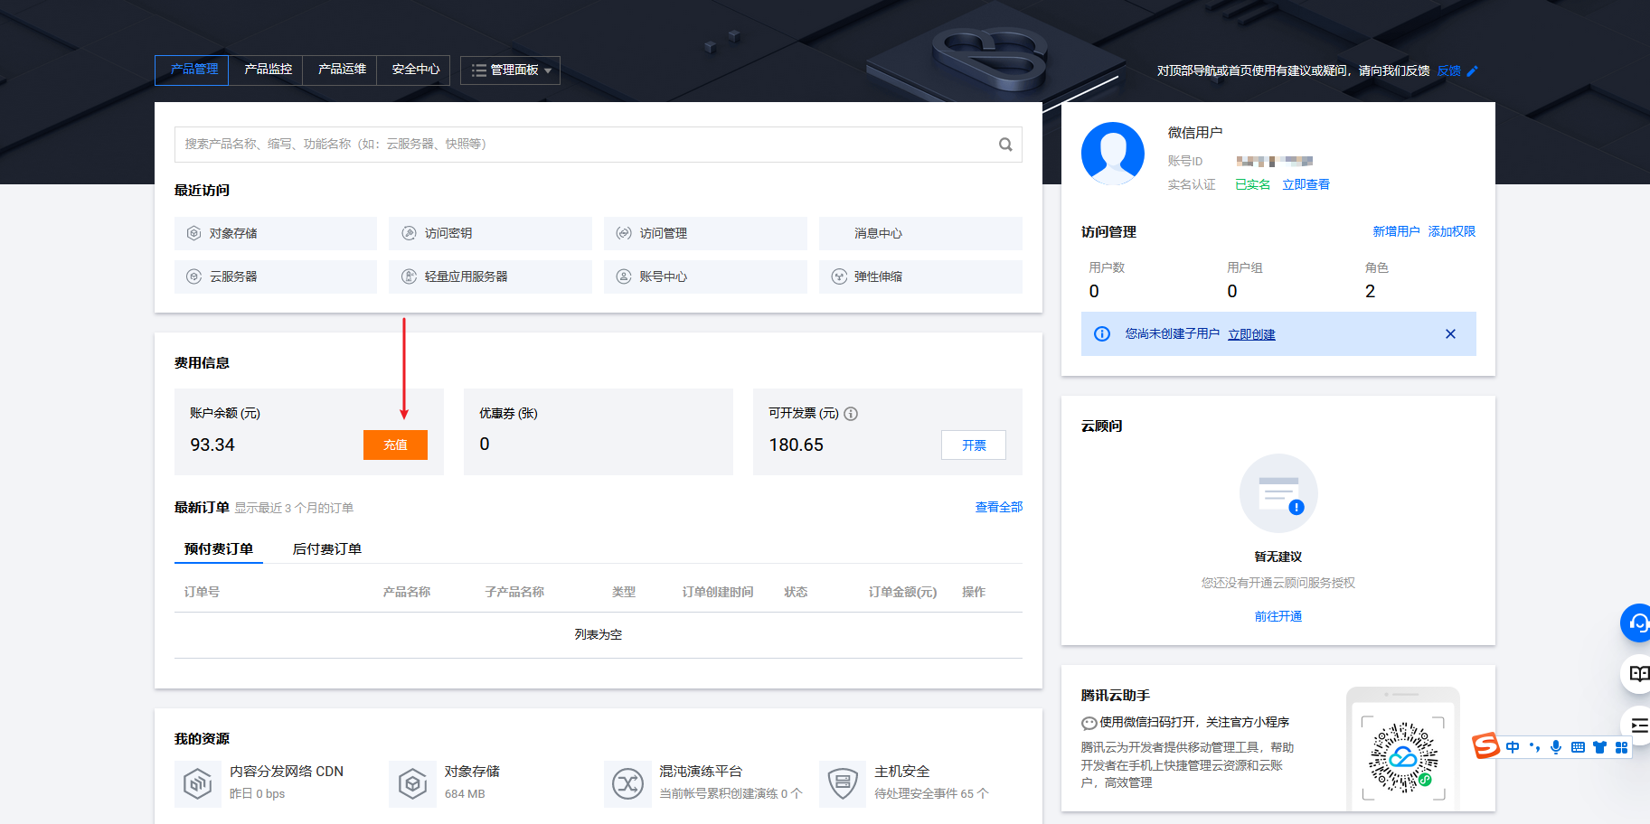Click 立即查看 real-name link
1650x824 pixels.
click(1306, 184)
